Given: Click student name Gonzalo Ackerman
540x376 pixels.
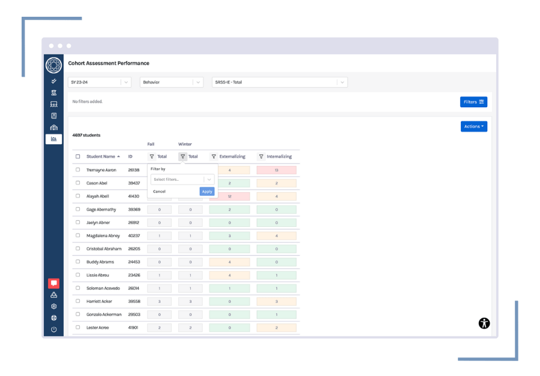Looking at the screenshot, I should tap(104, 314).
